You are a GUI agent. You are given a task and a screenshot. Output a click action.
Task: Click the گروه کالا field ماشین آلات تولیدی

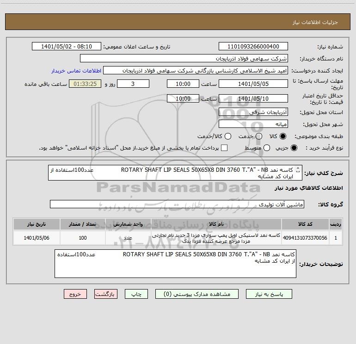tap(177, 204)
